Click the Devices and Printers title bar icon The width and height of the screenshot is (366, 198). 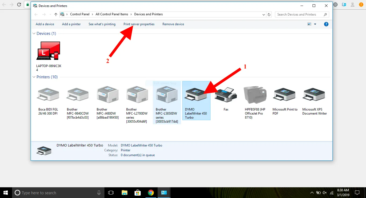click(x=35, y=6)
